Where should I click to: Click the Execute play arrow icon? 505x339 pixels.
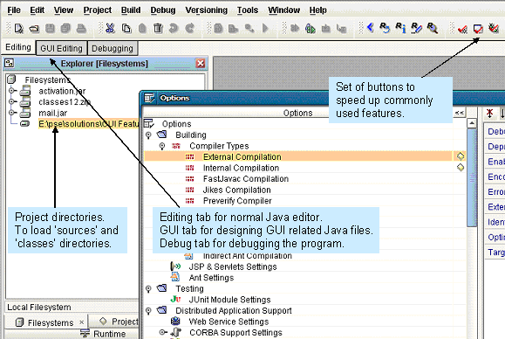265,28
